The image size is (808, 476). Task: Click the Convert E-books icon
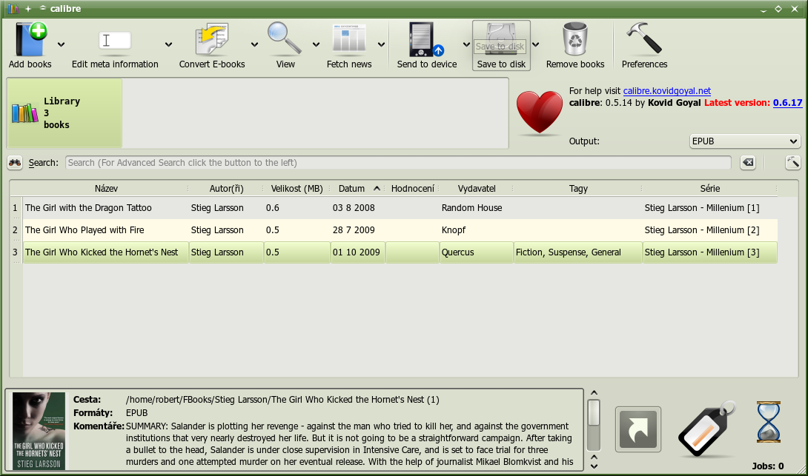point(211,40)
